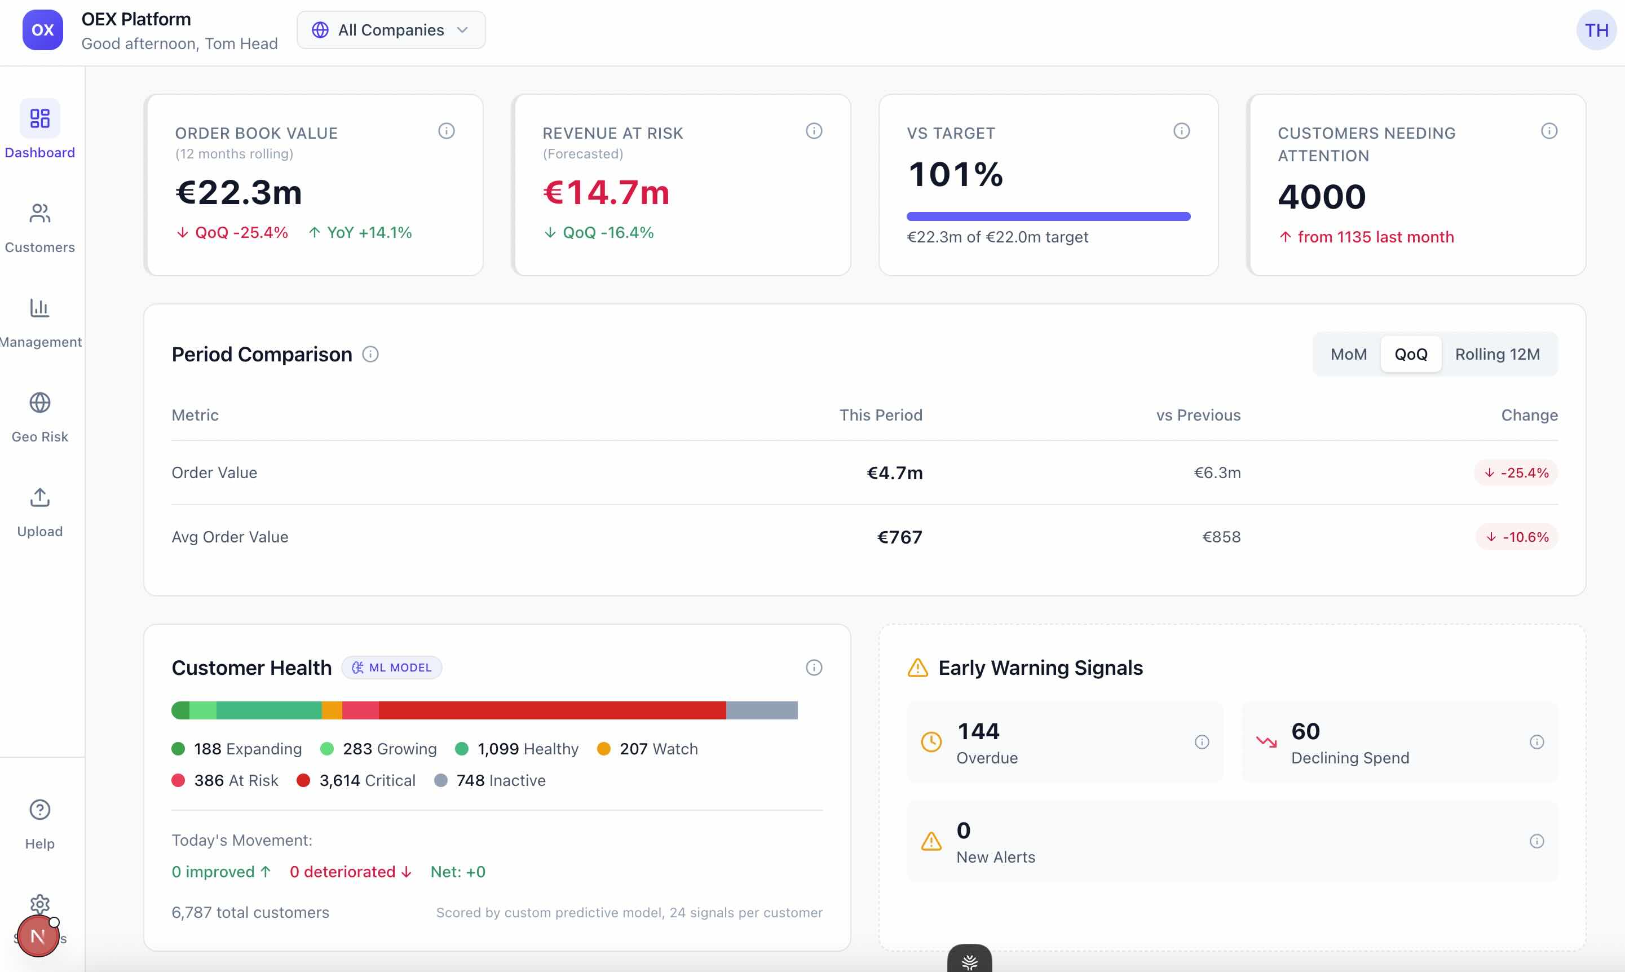This screenshot has width=1625, height=972.
Task: Open the All Companies dropdown
Action: click(391, 30)
